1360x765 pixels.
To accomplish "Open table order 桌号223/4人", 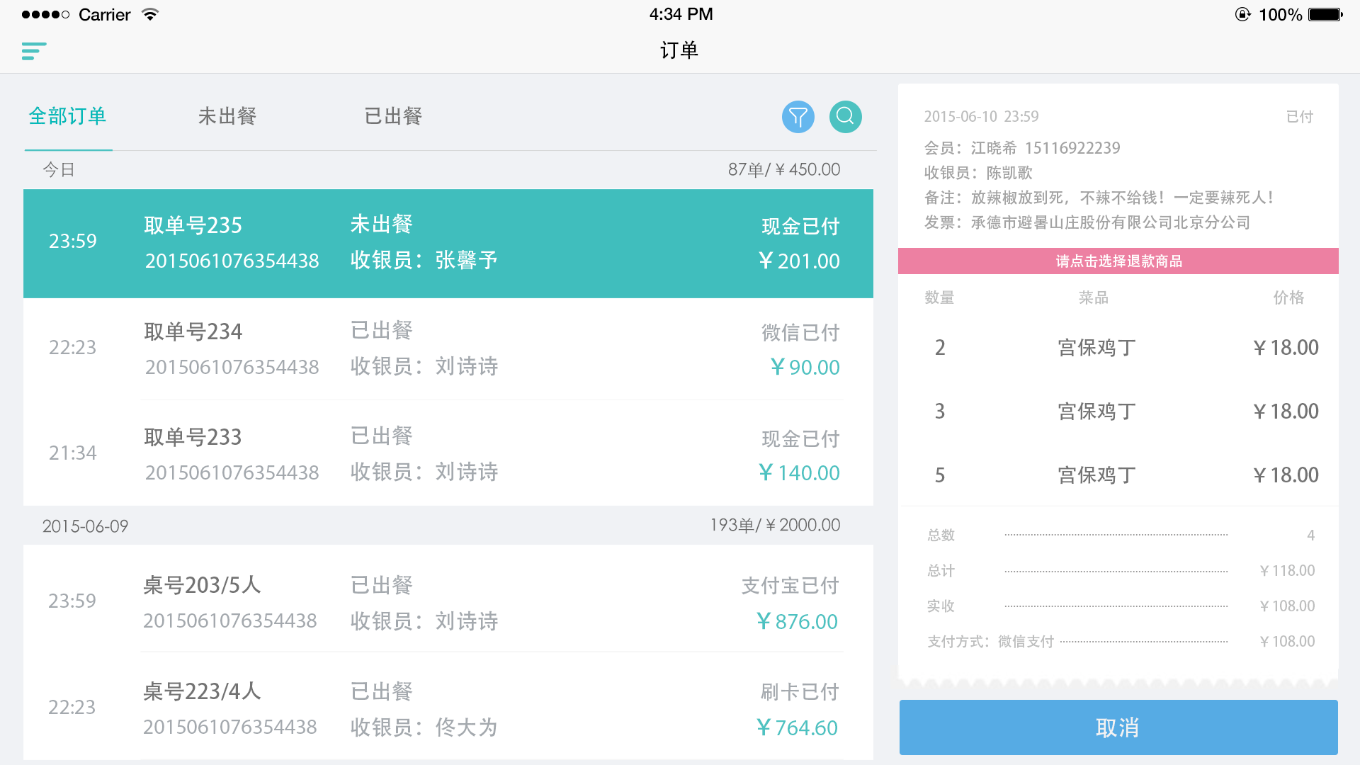I will click(x=448, y=708).
